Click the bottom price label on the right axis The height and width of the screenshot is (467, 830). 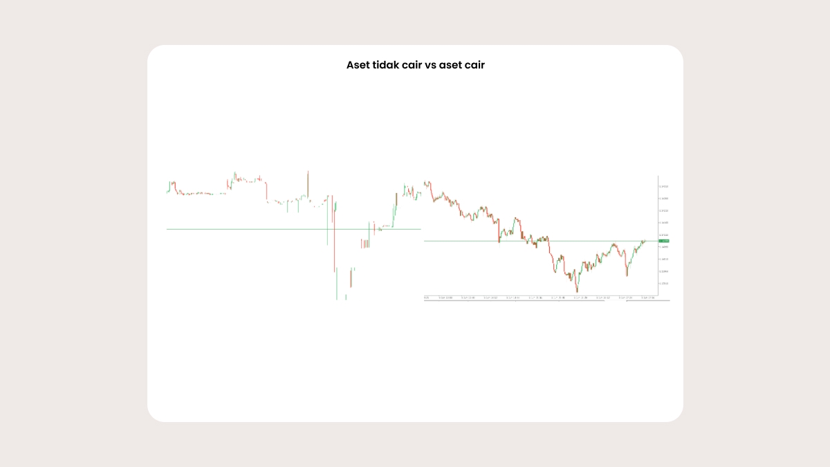(664, 283)
